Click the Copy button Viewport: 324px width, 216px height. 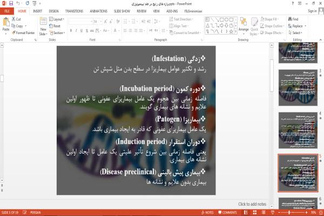click(x=17, y=26)
